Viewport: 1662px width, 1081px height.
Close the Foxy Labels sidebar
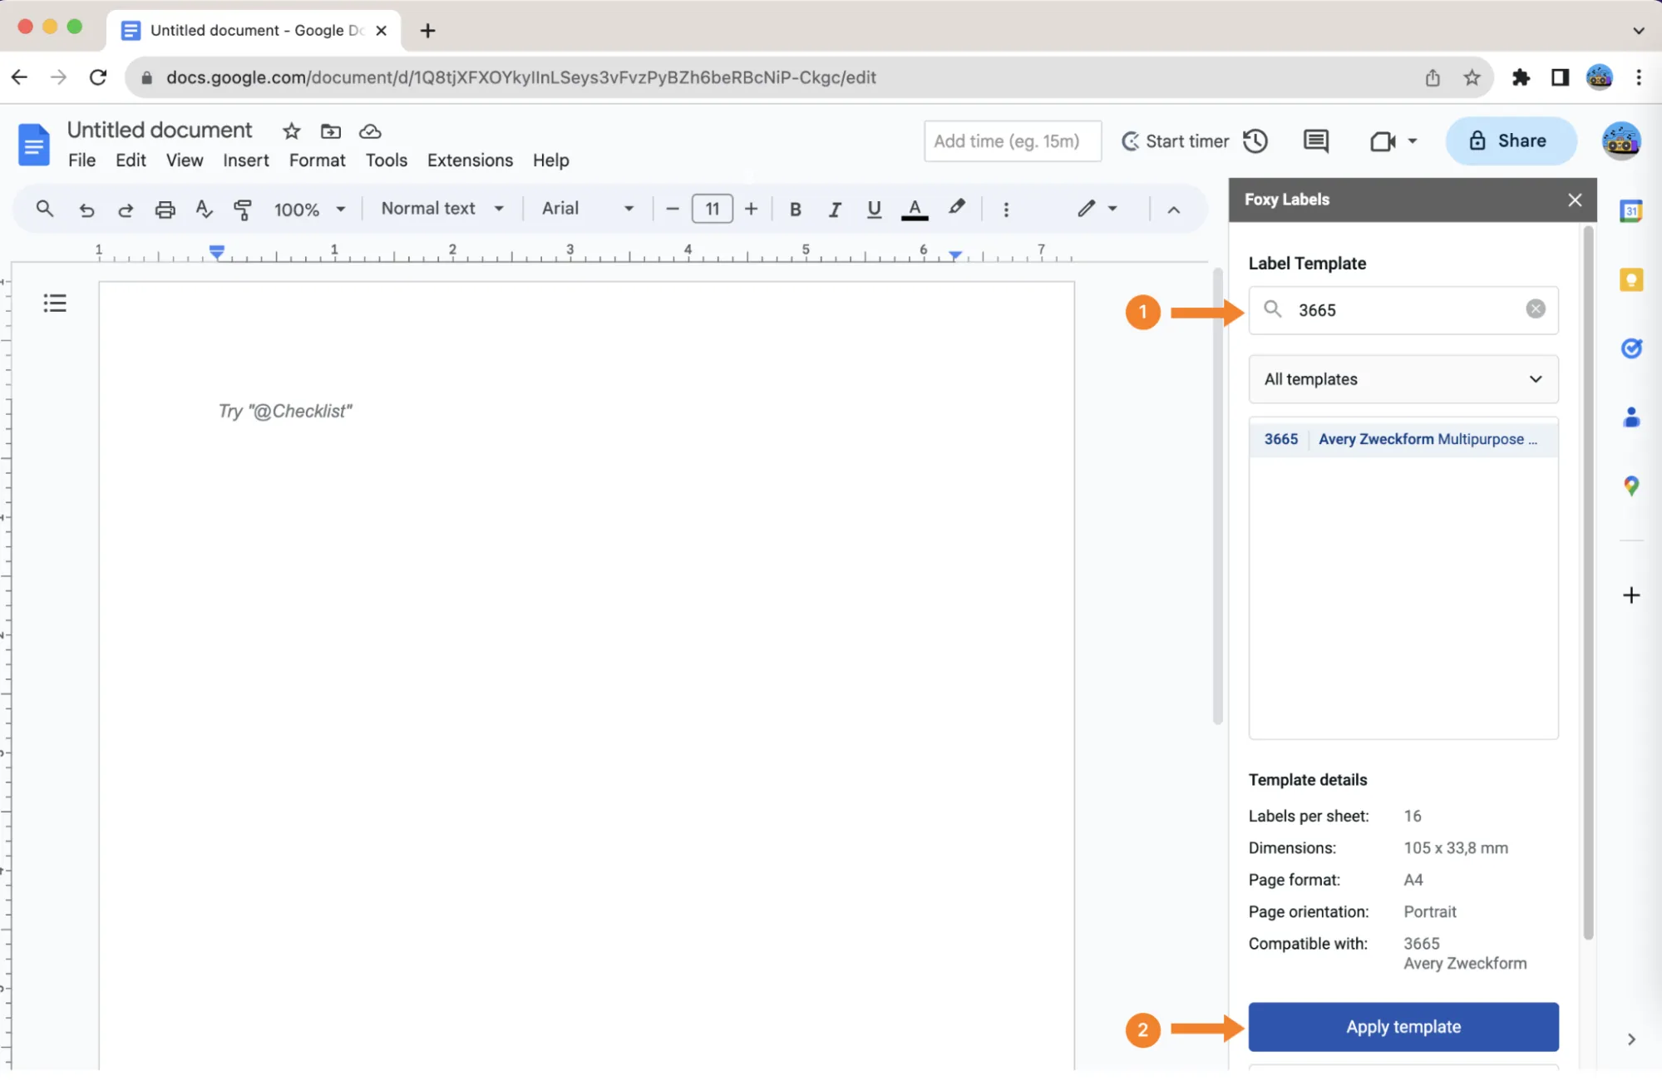1574,200
